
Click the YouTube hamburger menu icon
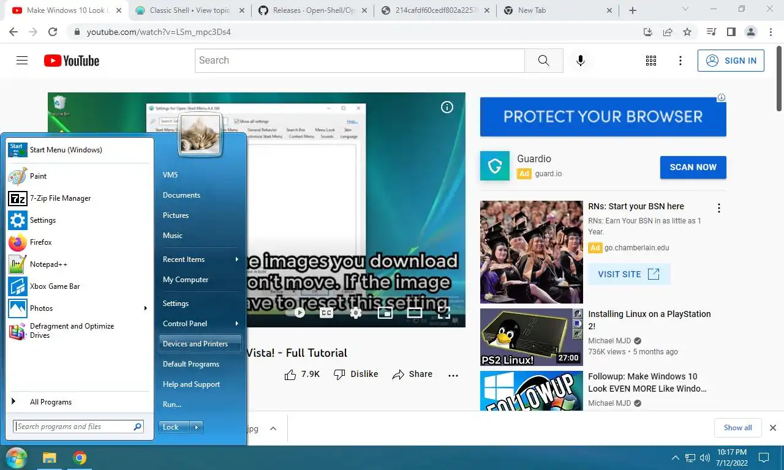coord(22,61)
